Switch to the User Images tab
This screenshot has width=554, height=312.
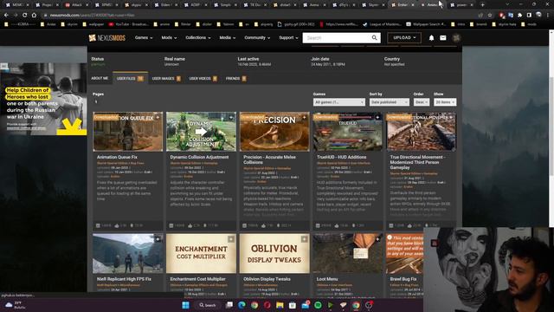coord(166,78)
